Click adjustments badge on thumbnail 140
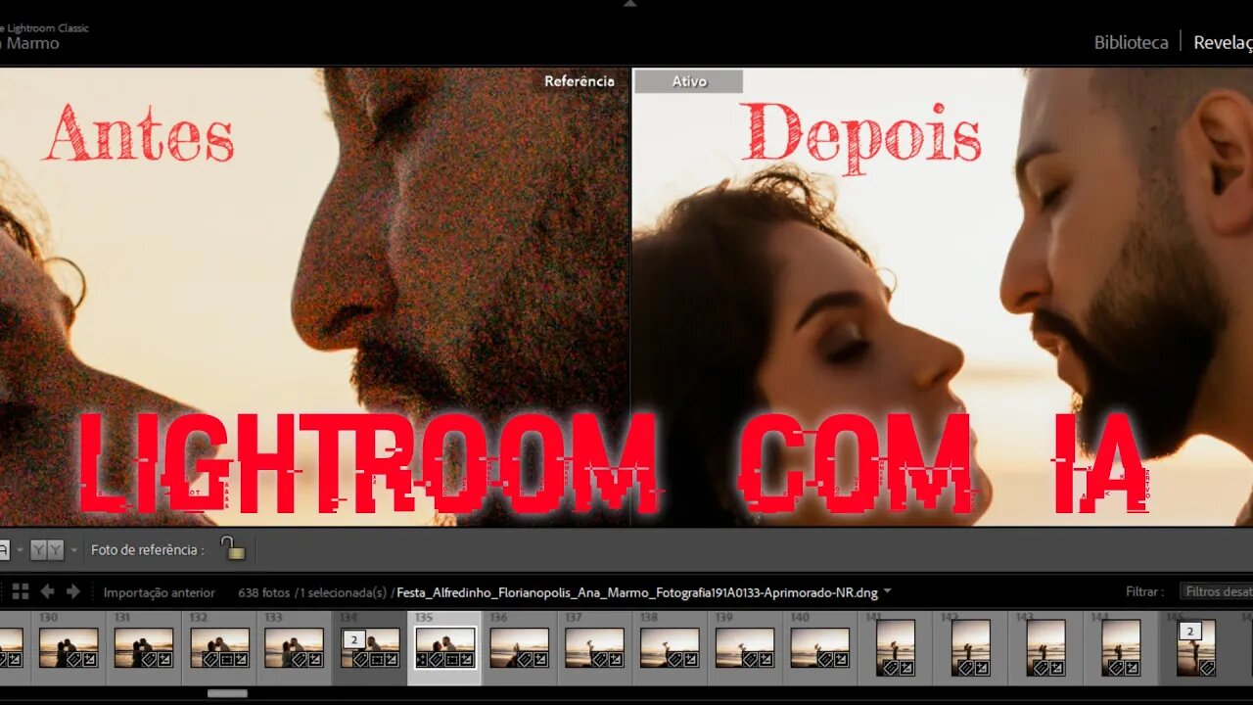The width and height of the screenshot is (1253, 705). click(x=841, y=659)
